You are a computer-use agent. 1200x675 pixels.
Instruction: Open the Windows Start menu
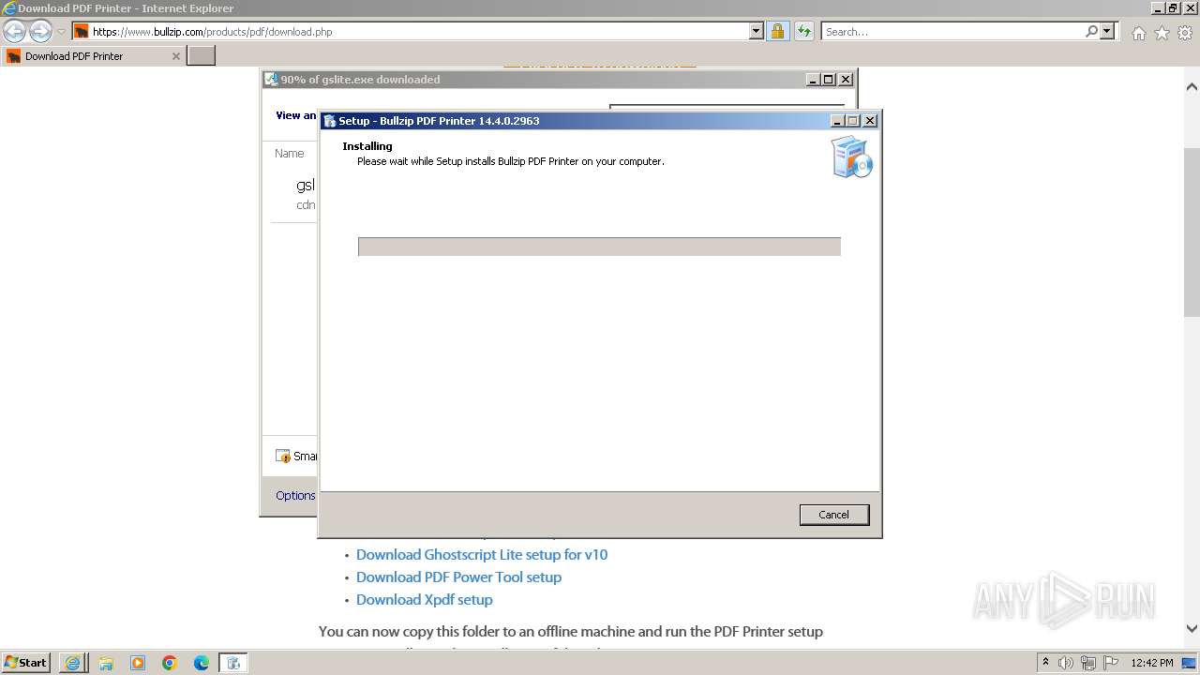point(25,662)
